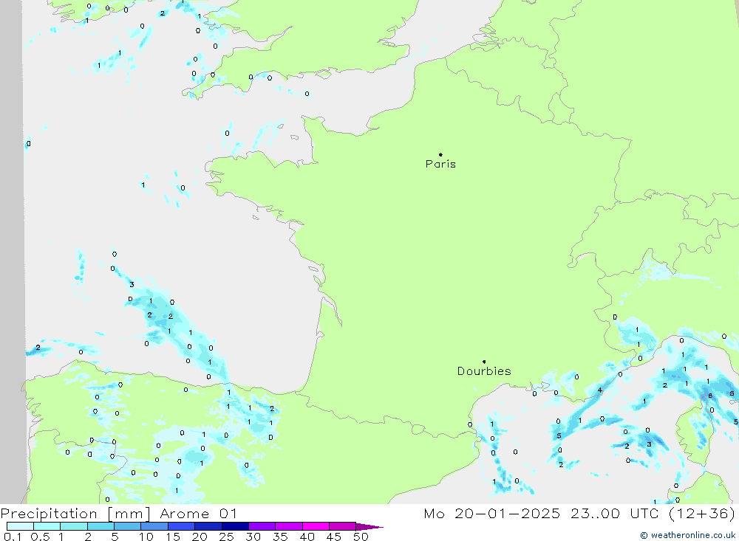Click the precipitation value '4' on the Mediterranean coast
The width and height of the screenshot is (739, 541).
[x=600, y=390]
